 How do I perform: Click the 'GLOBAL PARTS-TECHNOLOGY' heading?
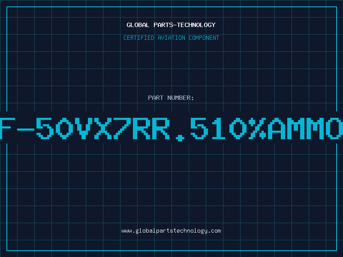171,25
